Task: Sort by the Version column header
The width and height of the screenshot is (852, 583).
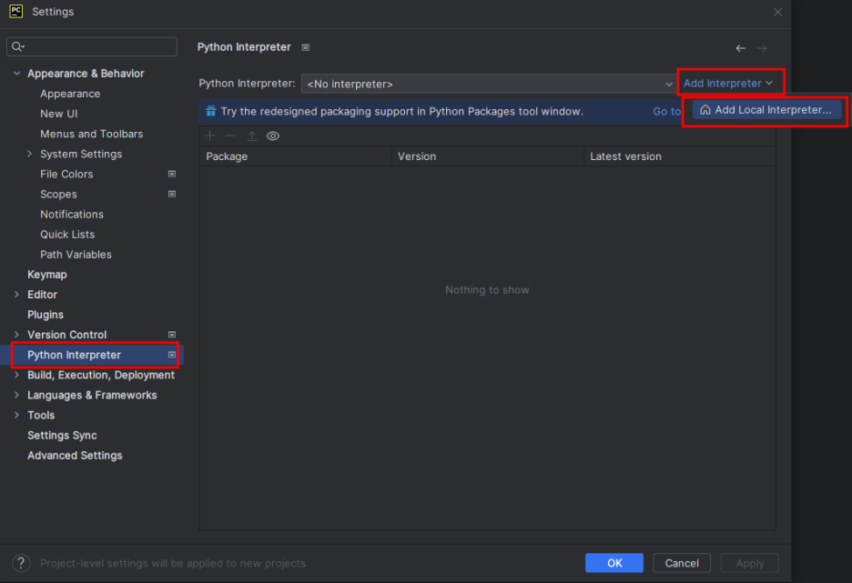Action: tap(488, 156)
